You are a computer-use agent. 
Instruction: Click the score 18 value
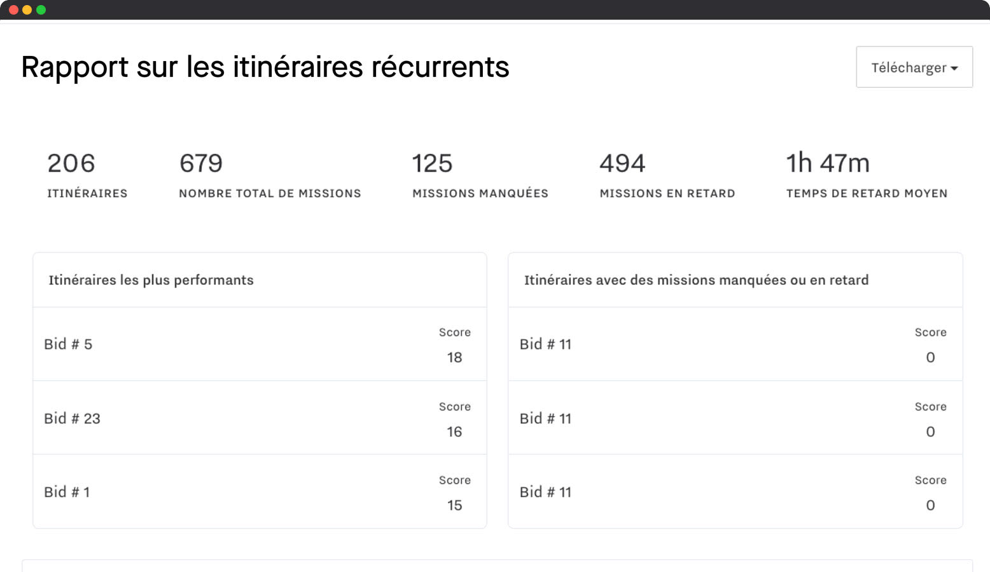(x=454, y=358)
